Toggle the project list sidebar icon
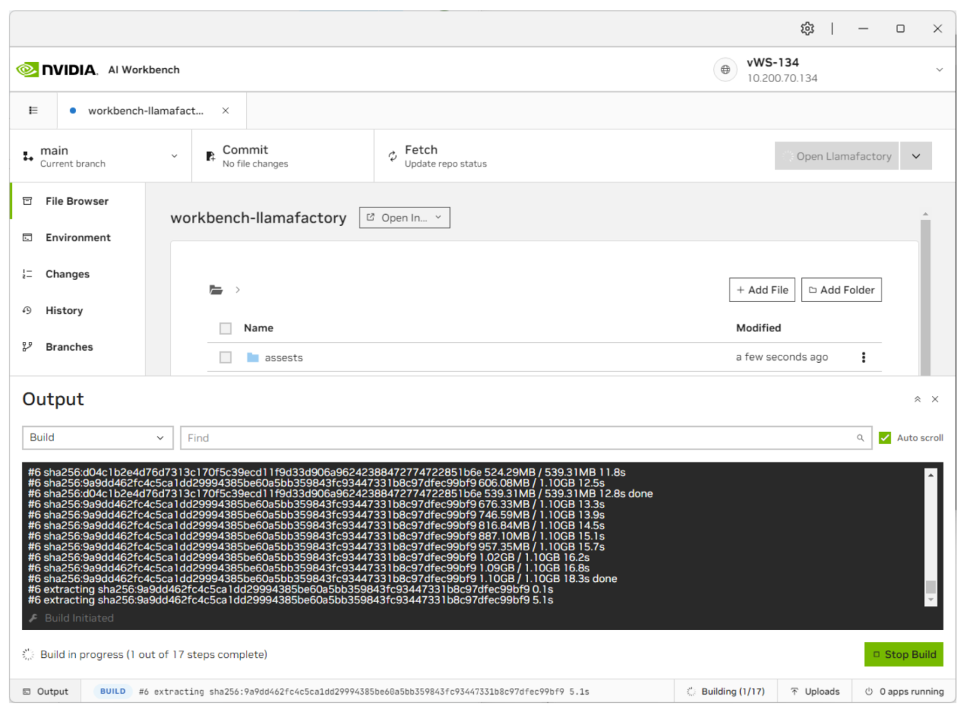Screen dimensions: 960x712 pyautogui.click(x=33, y=111)
